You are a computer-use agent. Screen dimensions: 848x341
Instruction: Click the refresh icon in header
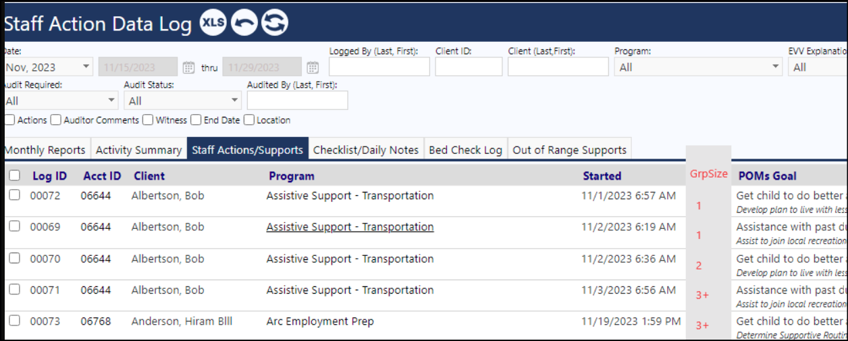click(x=275, y=23)
